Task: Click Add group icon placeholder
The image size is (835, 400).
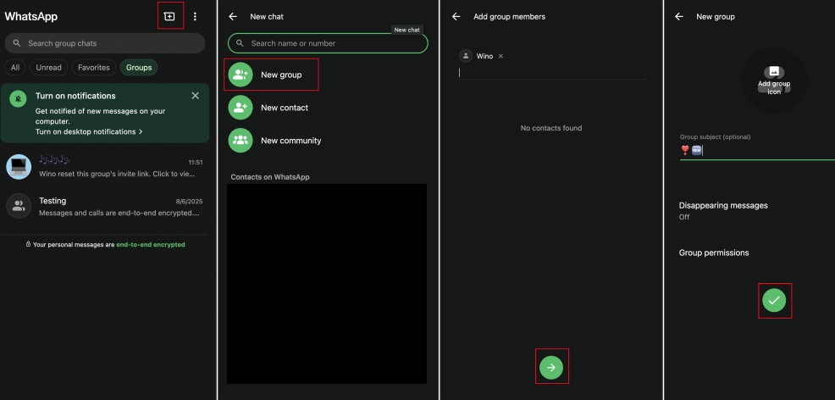Action: (774, 81)
